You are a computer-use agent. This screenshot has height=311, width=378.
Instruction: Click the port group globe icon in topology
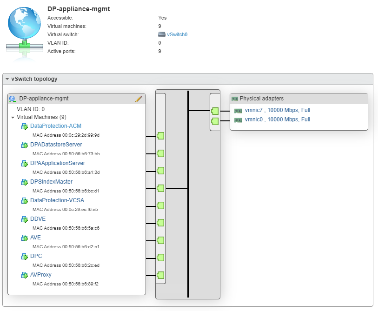[13, 99]
